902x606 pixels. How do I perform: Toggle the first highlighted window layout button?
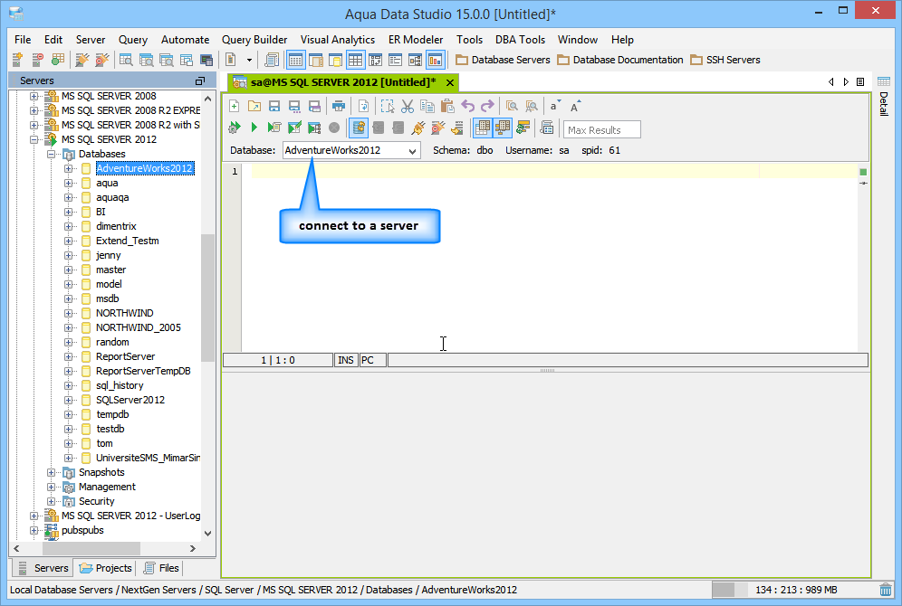(295, 59)
